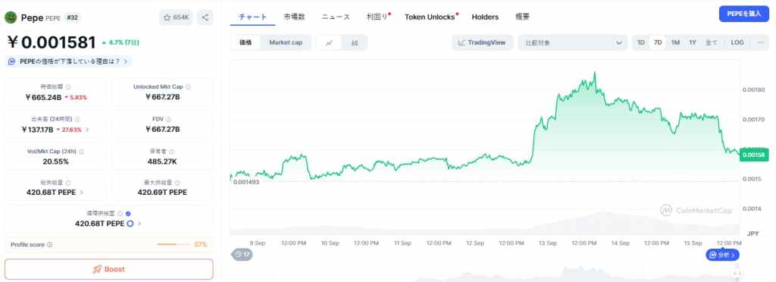Screen dimensions: 776x282
Task: Click the 27.63% volume change value
Action: coord(69,130)
